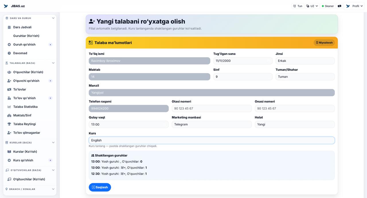This screenshot has height=198, width=367.
Task: Click the school icon beside Maktab/Sinf
Action: tap(9, 116)
